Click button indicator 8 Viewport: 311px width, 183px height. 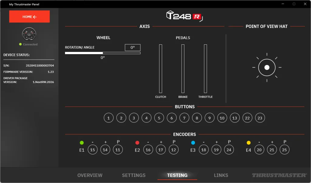point(197,118)
